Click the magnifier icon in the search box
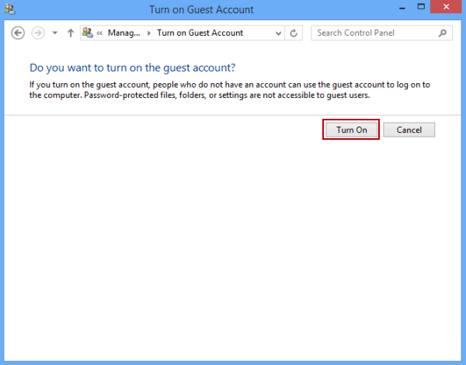466x365 pixels. (x=443, y=33)
